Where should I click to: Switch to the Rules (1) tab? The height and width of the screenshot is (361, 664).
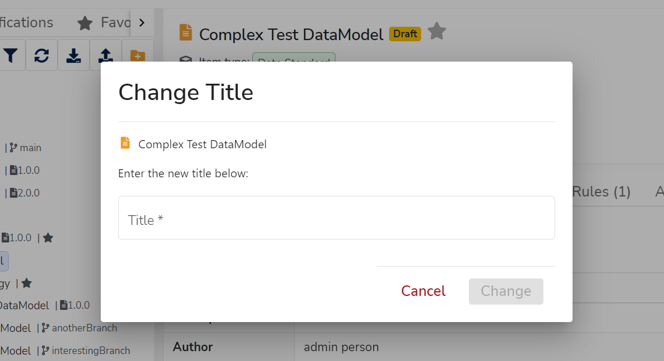point(601,191)
